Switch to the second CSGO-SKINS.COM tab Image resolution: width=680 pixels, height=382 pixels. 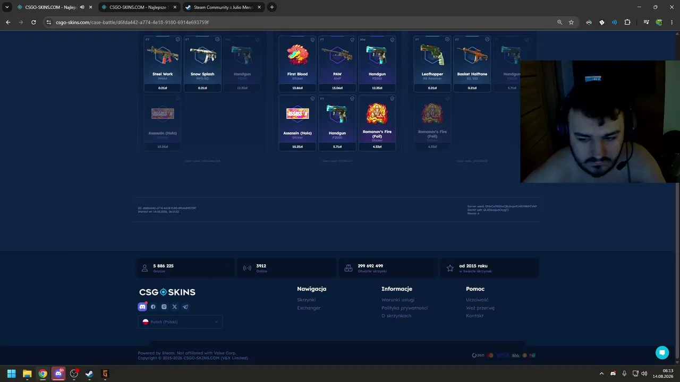tap(139, 7)
